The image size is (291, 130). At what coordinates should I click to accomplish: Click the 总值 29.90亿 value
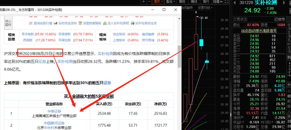[x=278, y=127]
